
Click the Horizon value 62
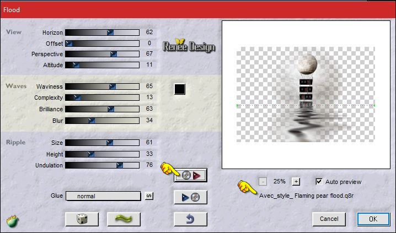click(x=149, y=32)
